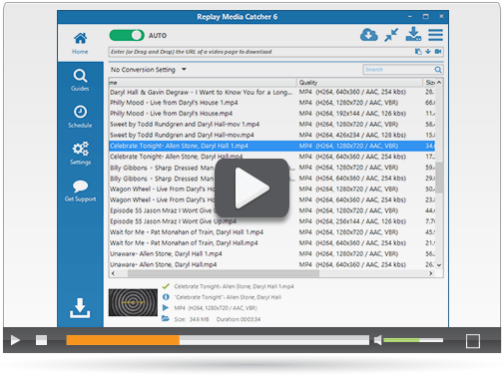Click the download-to-drive toolbar icon

(413, 34)
